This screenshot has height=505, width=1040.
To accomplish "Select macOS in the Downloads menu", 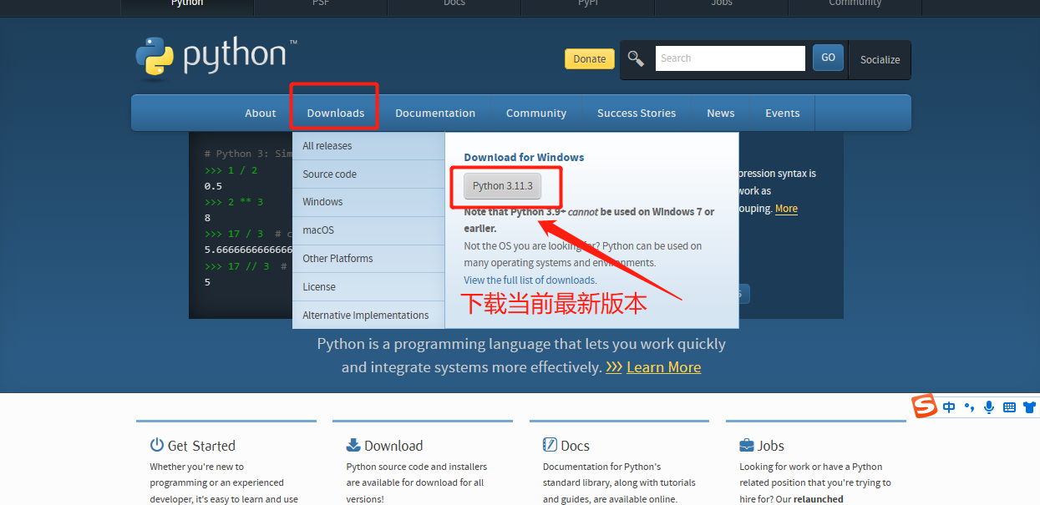I will (368, 230).
